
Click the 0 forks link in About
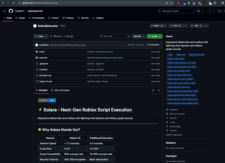[x=173, y=130]
